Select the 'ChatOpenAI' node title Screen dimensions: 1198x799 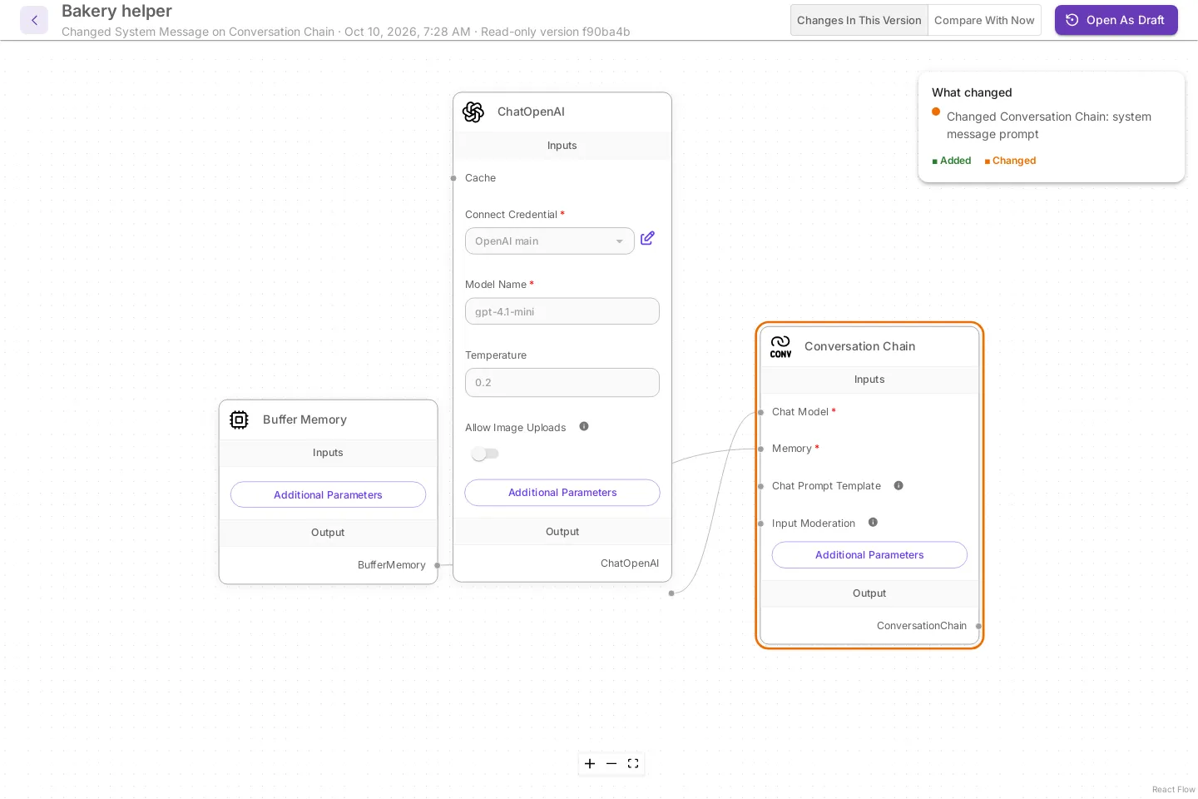pyautogui.click(x=531, y=112)
